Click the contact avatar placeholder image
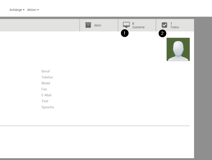 point(178,49)
